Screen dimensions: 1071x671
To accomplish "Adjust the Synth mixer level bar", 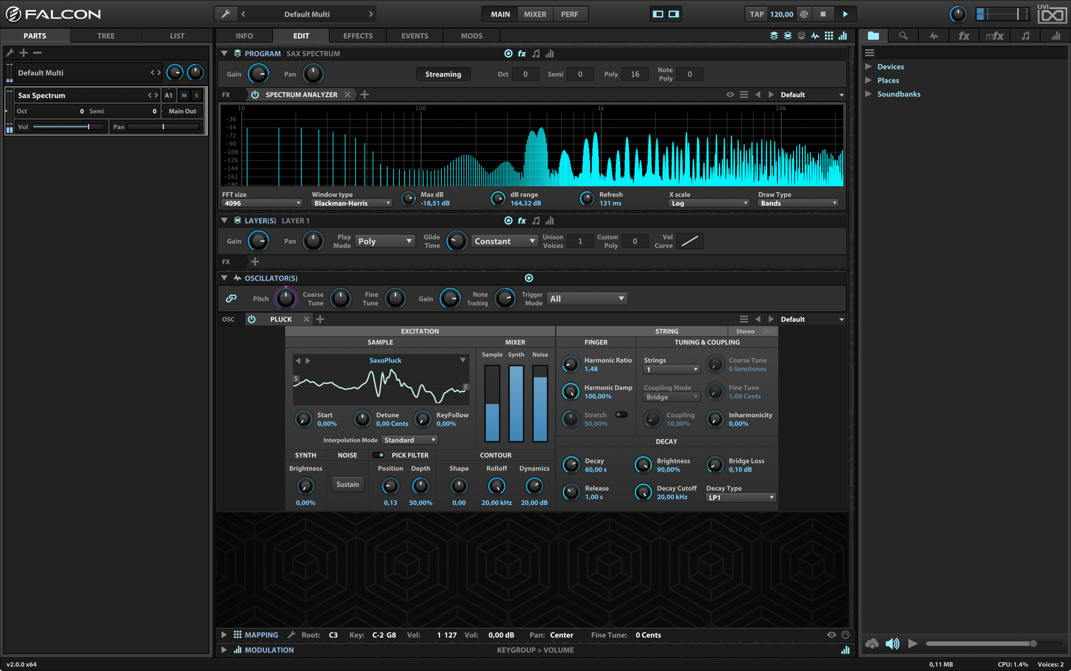I will (x=516, y=403).
